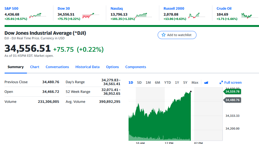Open the Conversations tab

coord(57,67)
